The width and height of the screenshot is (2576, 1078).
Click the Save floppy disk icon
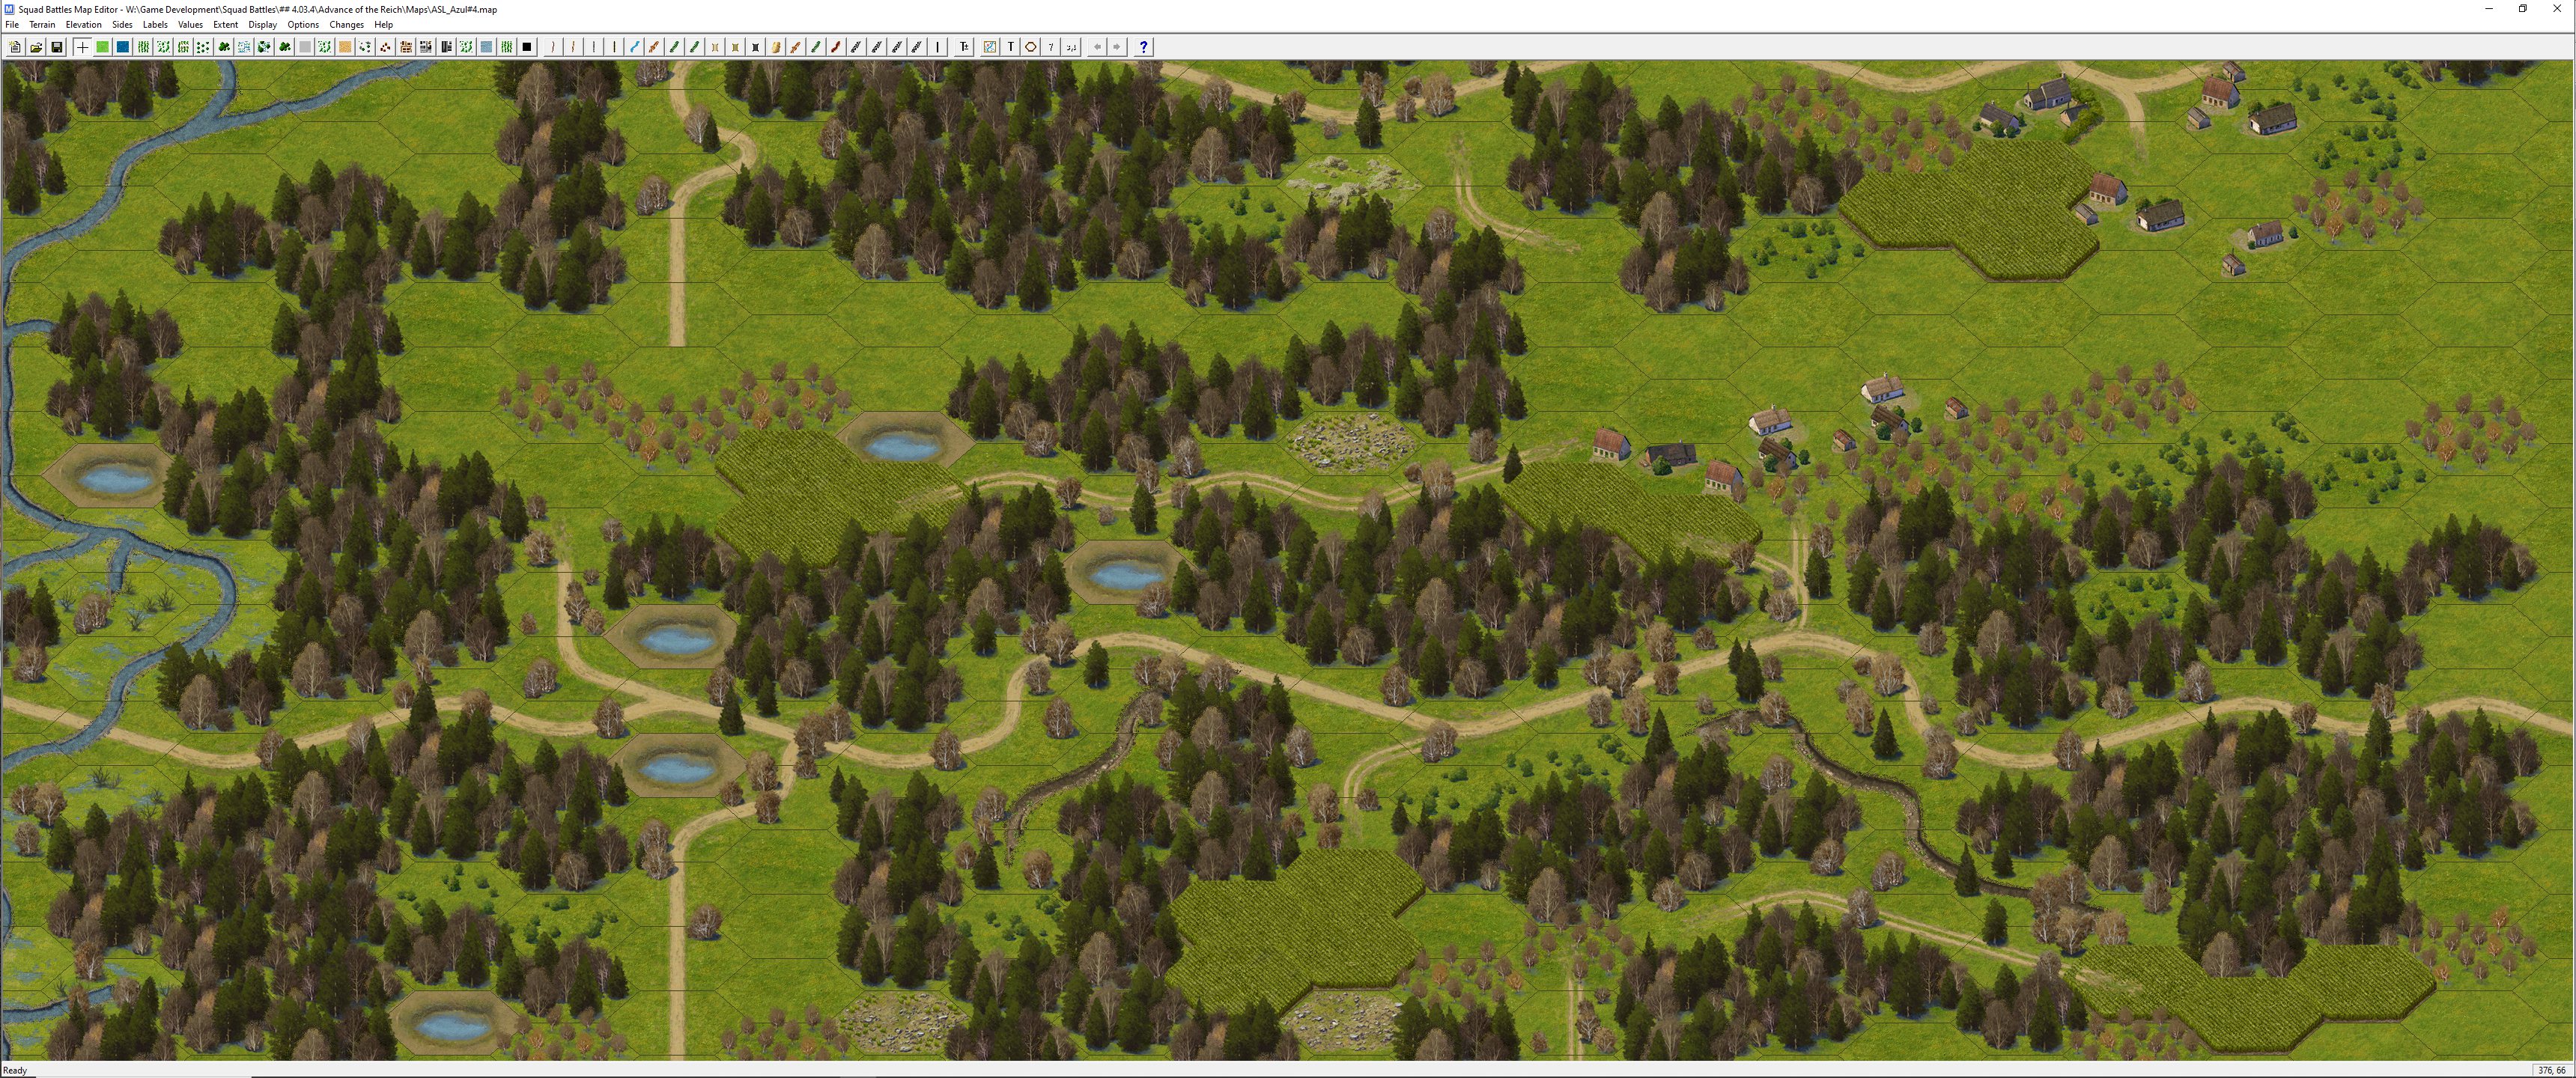pyautogui.click(x=57, y=47)
